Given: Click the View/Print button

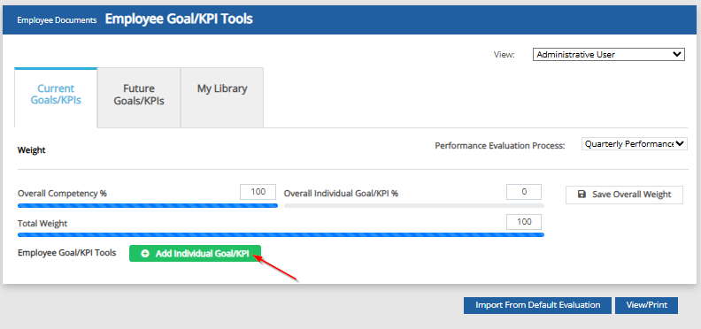Looking at the screenshot, I should point(646,305).
